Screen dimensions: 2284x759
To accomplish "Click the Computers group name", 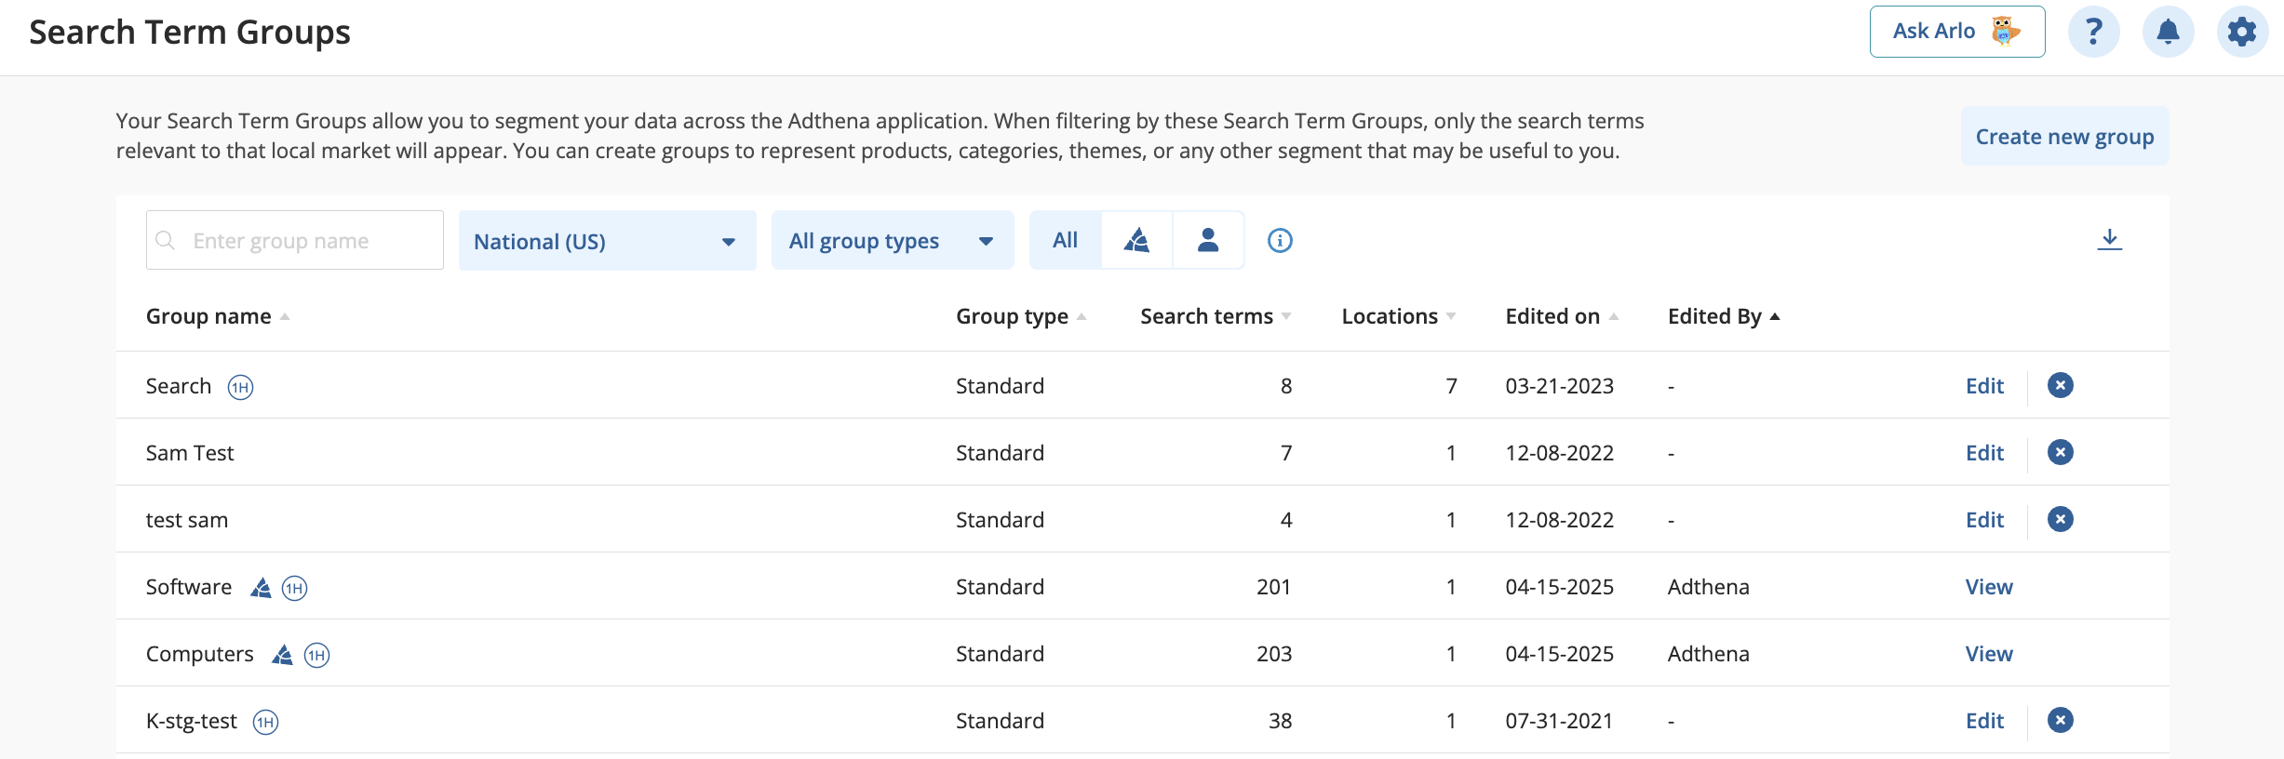I will coord(199,654).
